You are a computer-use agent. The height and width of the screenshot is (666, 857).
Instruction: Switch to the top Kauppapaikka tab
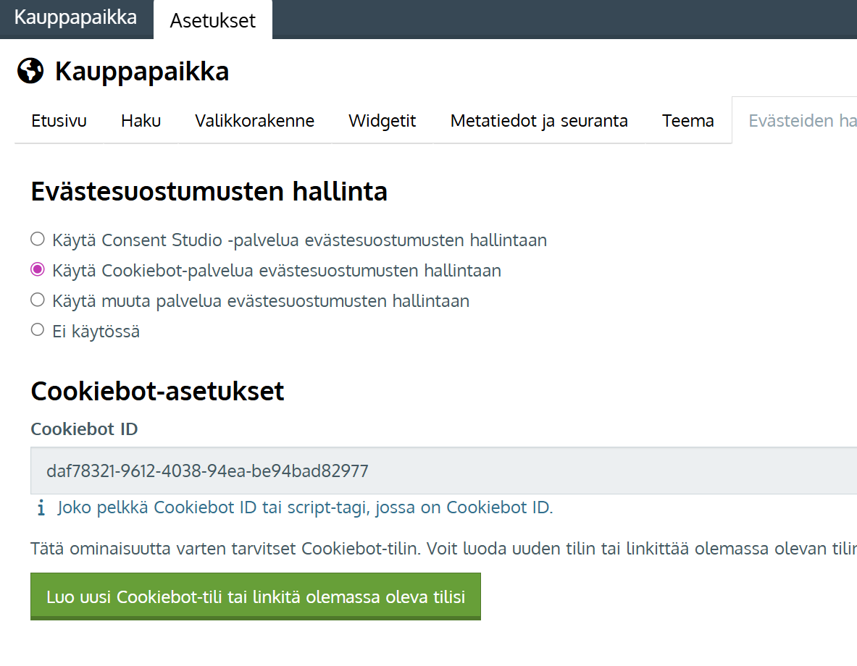point(75,18)
